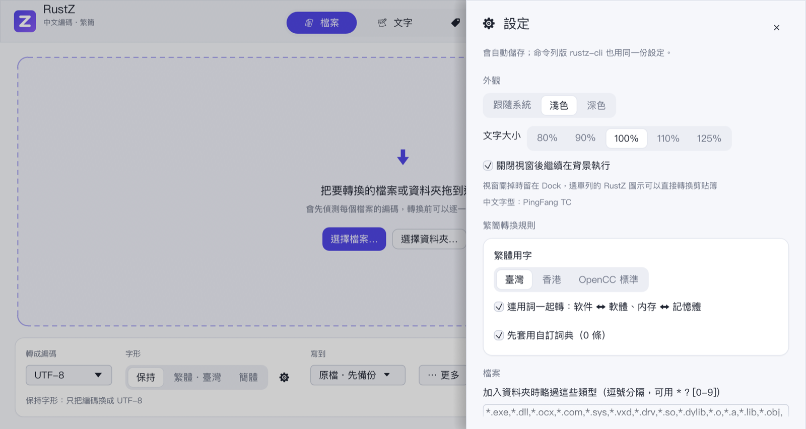Choose OpenCC 標準 variant
The height and width of the screenshot is (429, 806).
click(608, 279)
